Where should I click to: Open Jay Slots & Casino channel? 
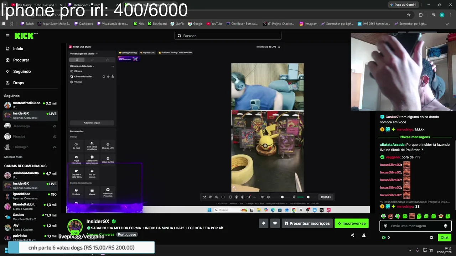tap(30, 228)
